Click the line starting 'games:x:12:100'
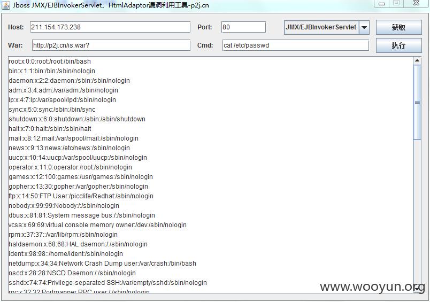 [x=81, y=177]
